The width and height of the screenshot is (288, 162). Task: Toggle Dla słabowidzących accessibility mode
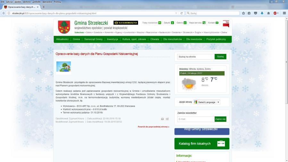(126, 23)
